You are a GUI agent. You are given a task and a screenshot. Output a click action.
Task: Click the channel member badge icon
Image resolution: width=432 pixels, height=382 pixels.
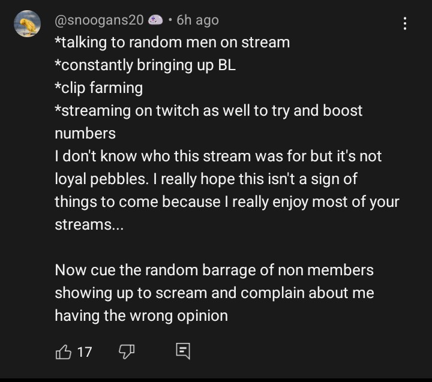pos(155,20)
